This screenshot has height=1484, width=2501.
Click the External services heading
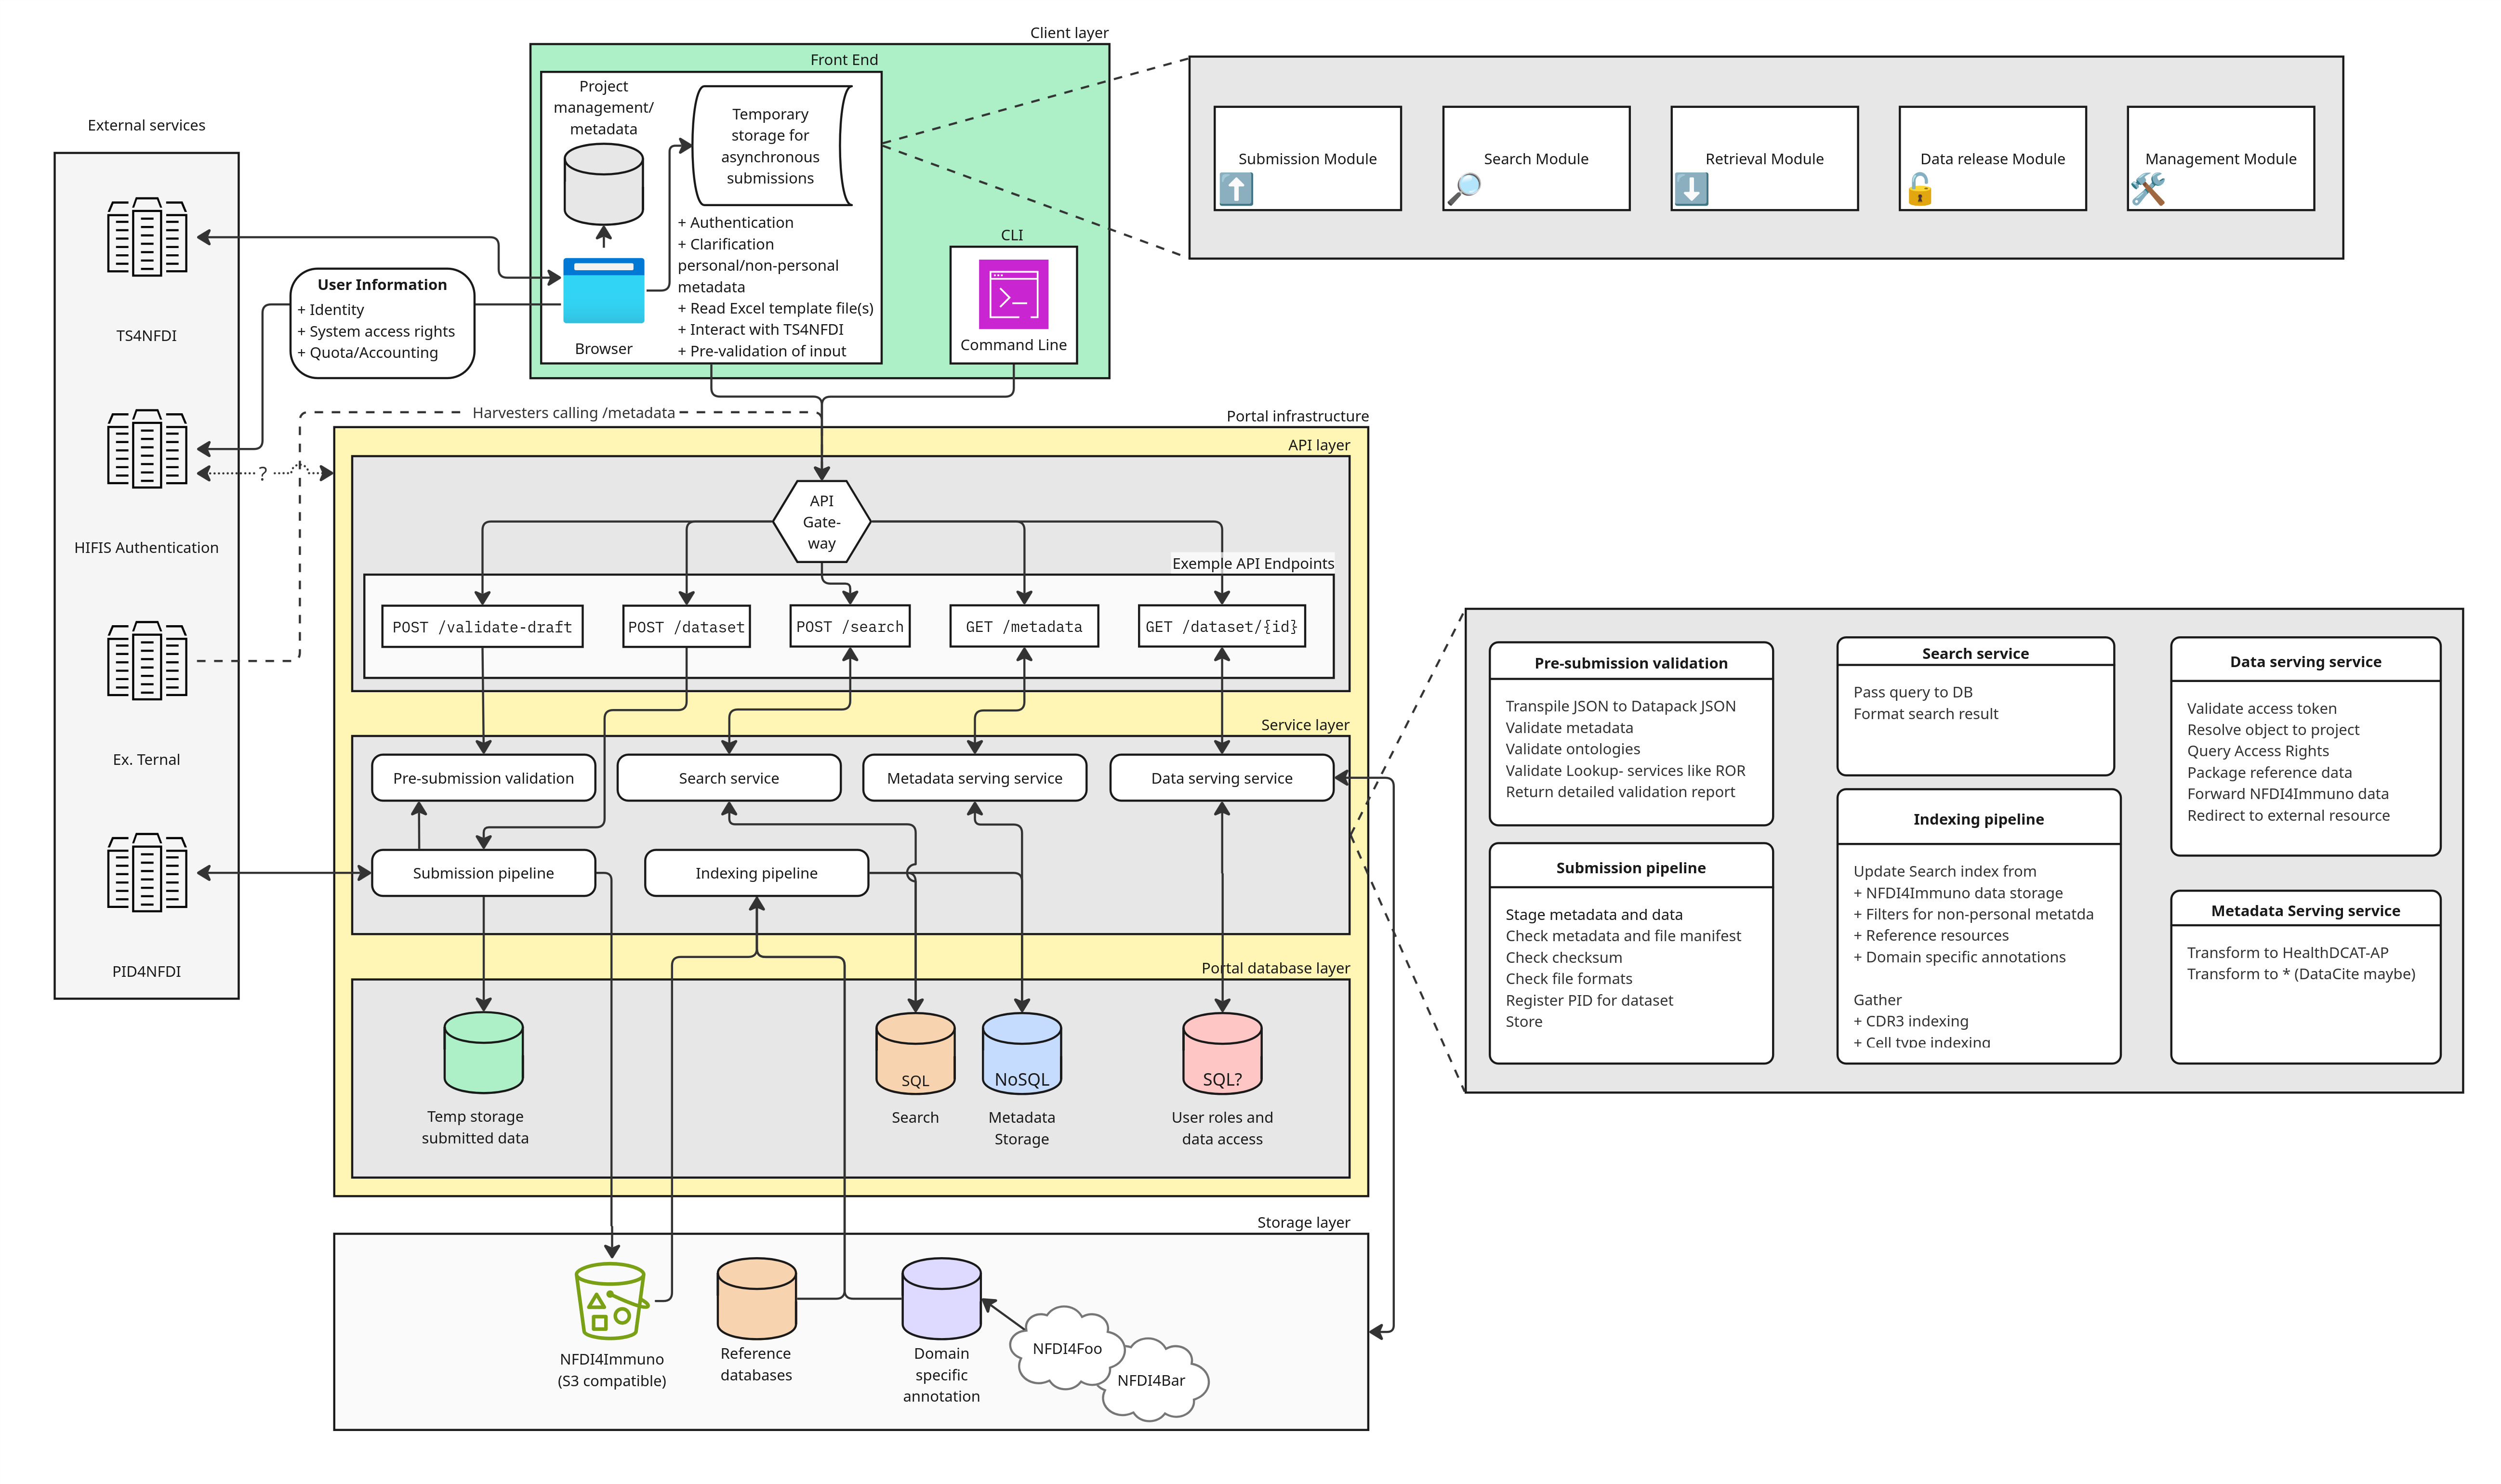[x=146, y=125]
